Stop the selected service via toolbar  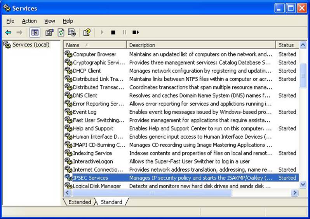point(113,33)
